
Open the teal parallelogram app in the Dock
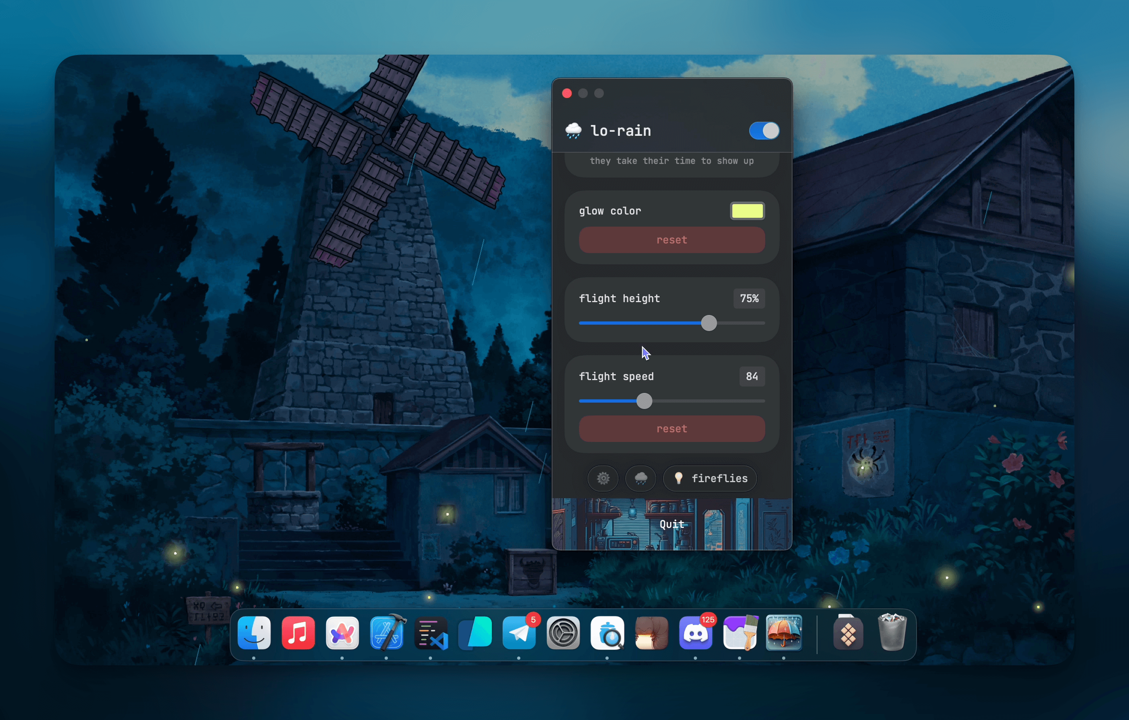pyautogui.click(x=475, y=633)
